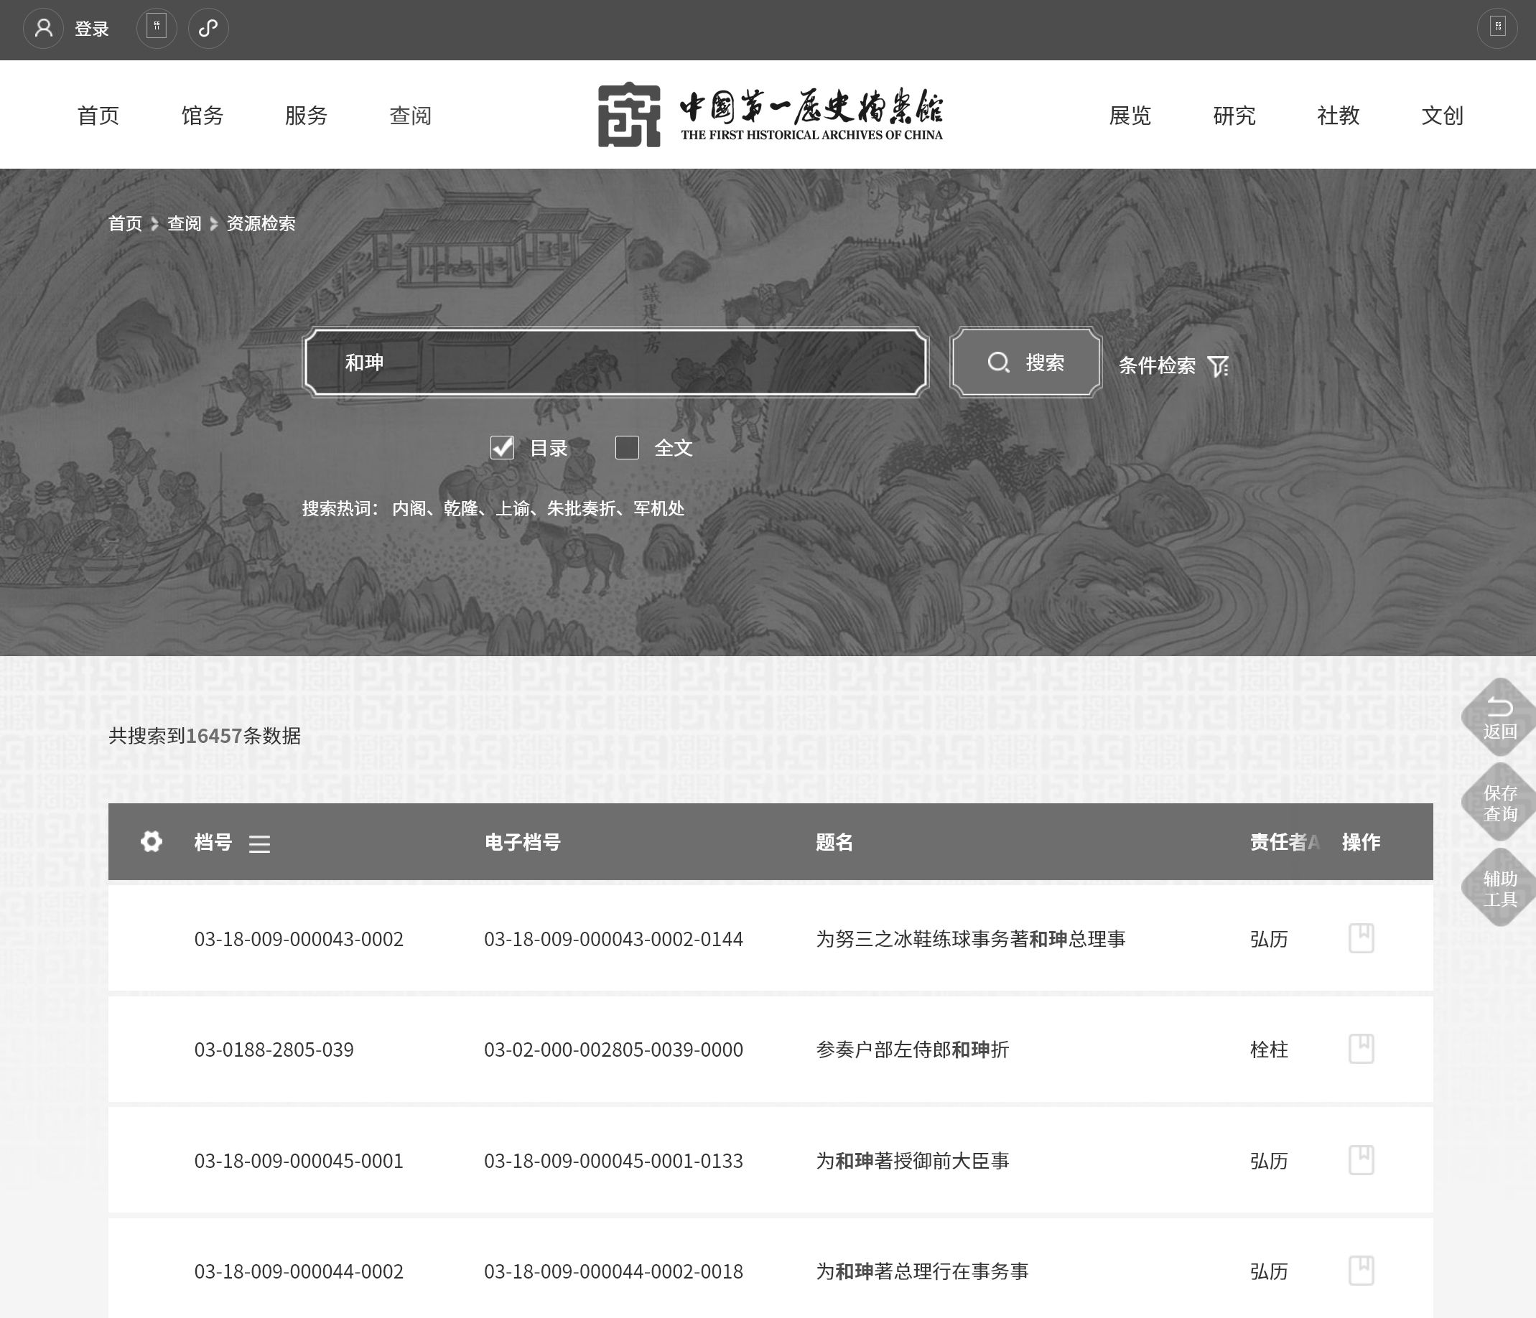This screenshot has width=1536, height=1318.
Task: Open table column settings gear icon
Action: [x=152, y=841]
